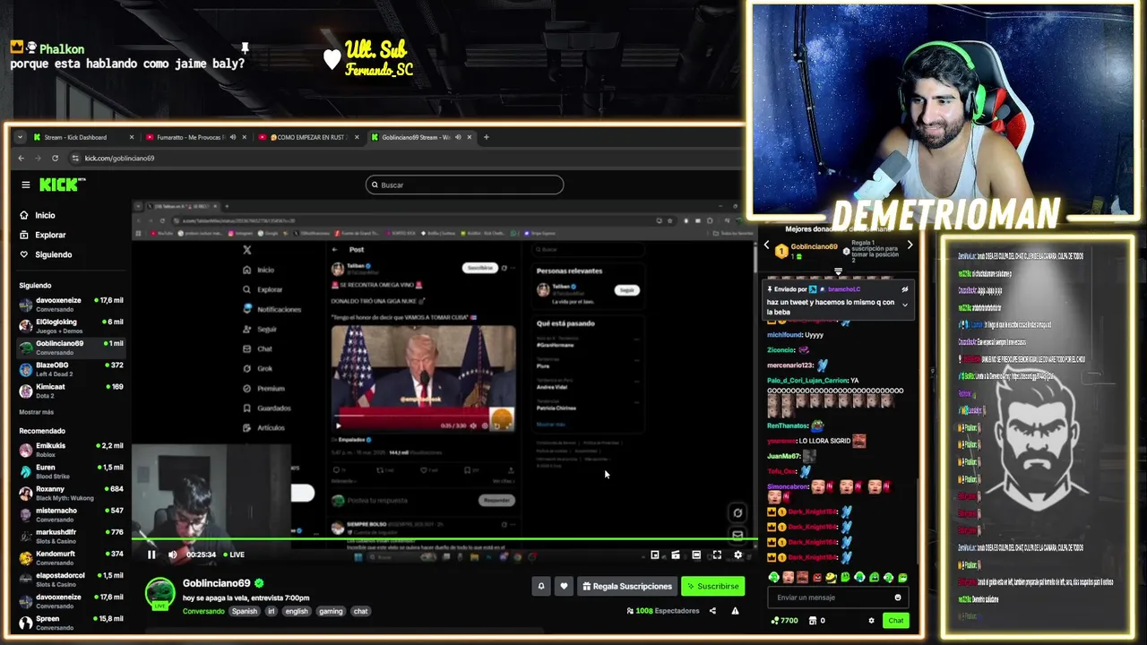
Task: Click the Conversando category link
Action: [203, 611]
